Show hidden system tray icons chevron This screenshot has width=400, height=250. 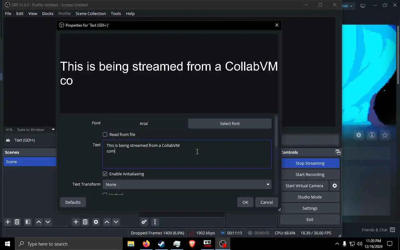337,244
